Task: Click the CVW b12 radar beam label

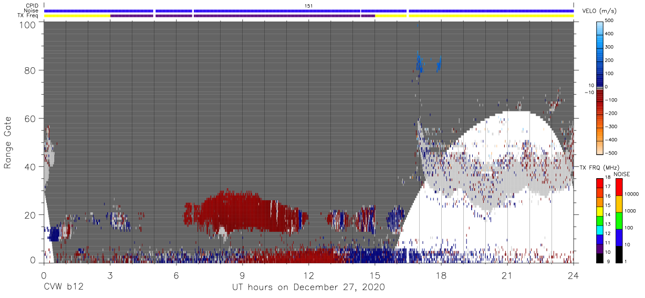Action: pos(64,287)
